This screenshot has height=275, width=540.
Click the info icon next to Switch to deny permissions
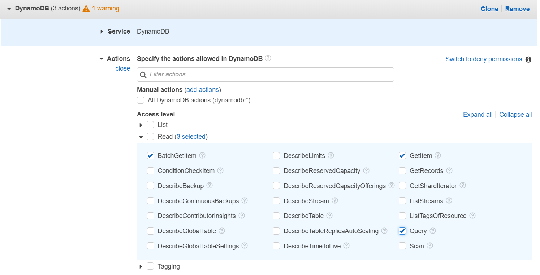pyautogui.click(x=529, y=59)
